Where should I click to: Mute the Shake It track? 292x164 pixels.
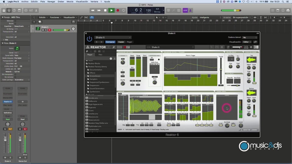click(x=43, y=30)
